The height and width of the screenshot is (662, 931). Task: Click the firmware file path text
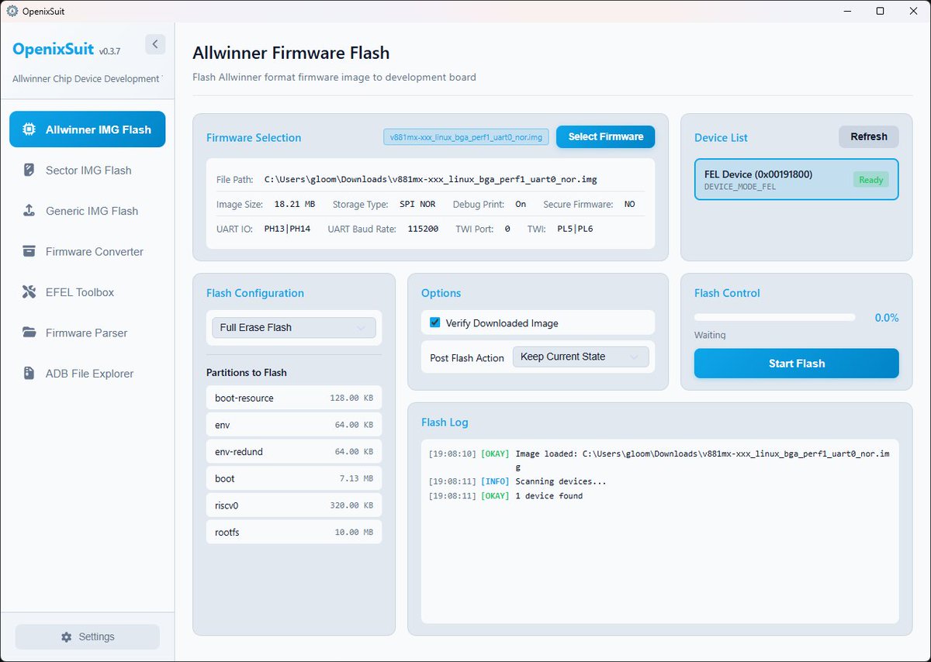431,179
